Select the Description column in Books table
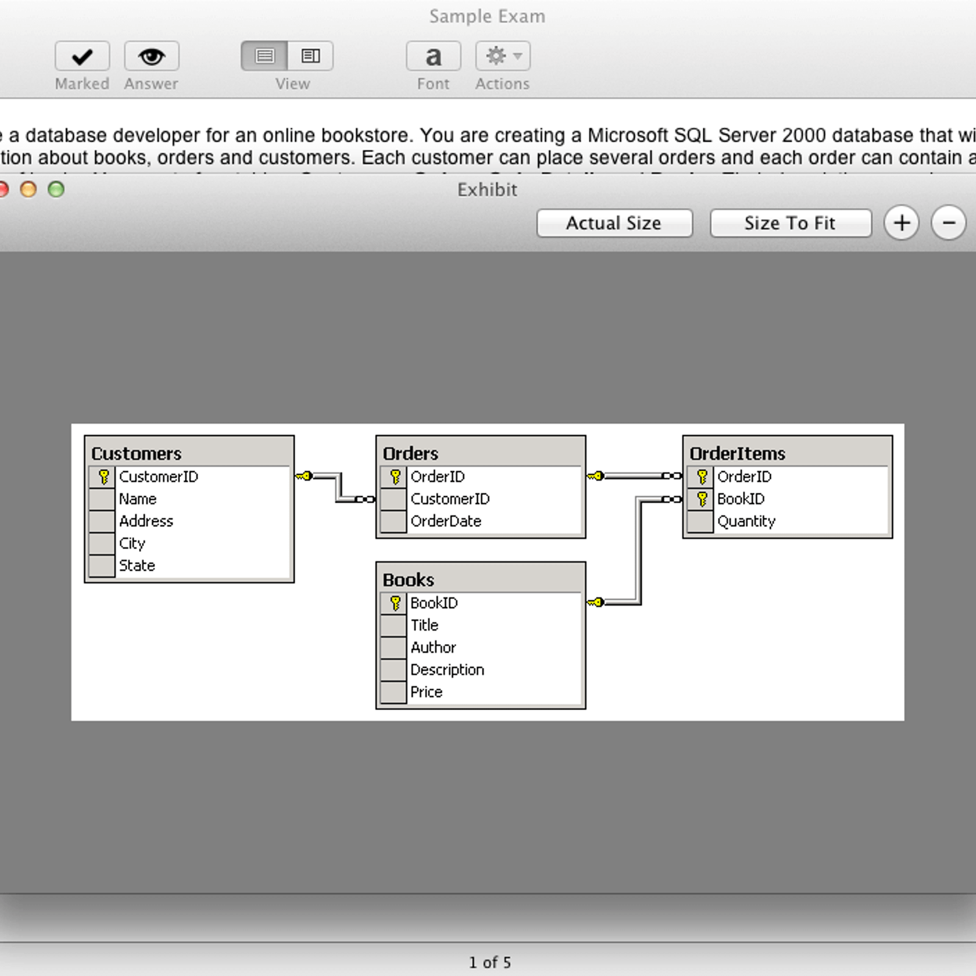The height and width of the screenshot is (976, 976). [x=447, y=670]
